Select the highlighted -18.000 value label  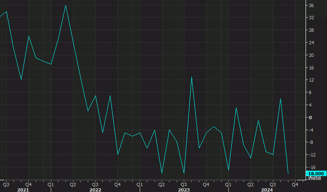316,174
